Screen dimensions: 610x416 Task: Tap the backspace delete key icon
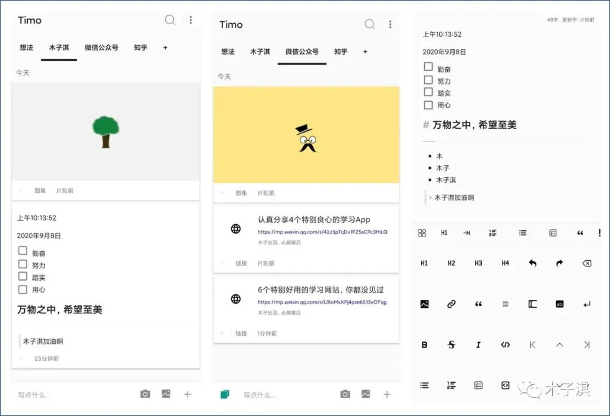tap(587, 263)
